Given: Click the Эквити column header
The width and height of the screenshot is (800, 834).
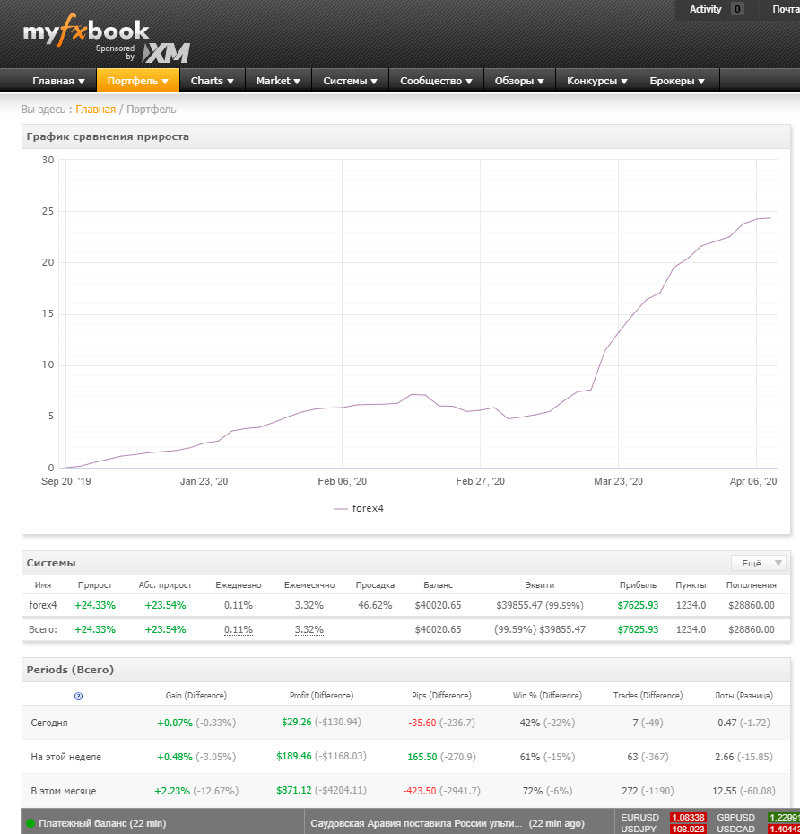Looking at the screenshot, I should (540, 585).
